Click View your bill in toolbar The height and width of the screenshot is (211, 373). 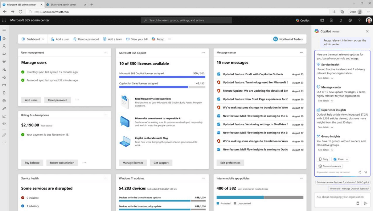137,39
